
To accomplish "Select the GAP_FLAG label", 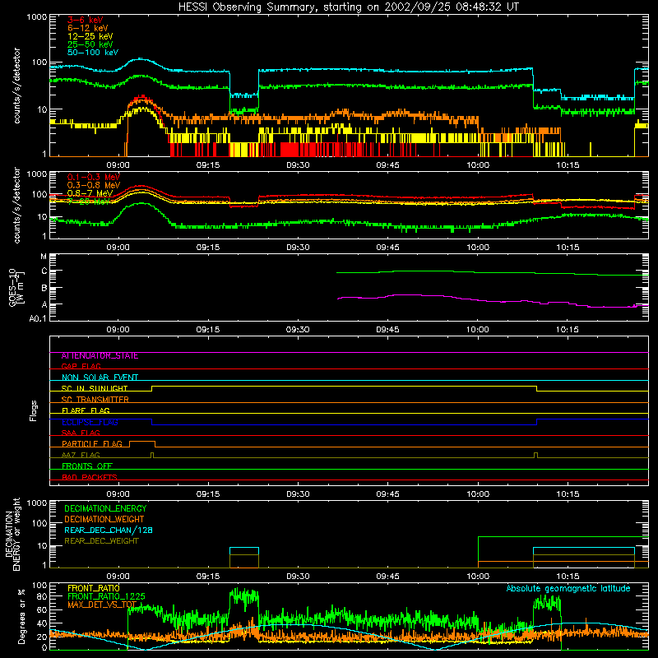I will (x=81, y=366).
